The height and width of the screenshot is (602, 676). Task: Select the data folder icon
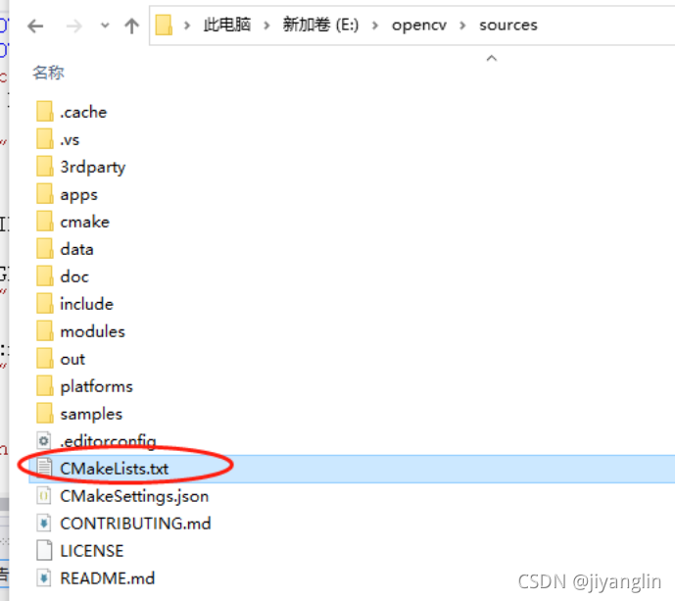(x=45, y=249)
